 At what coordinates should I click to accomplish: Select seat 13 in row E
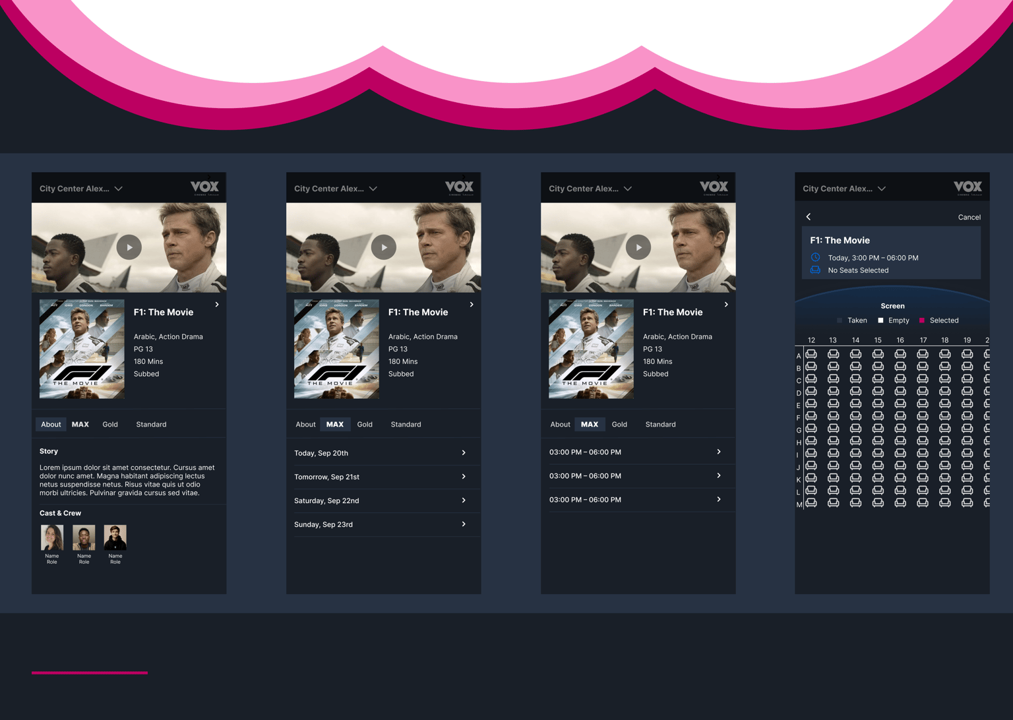click(834, 404)
